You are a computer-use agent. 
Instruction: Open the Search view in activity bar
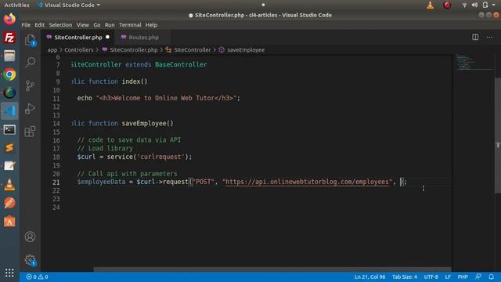coord(30,62)
